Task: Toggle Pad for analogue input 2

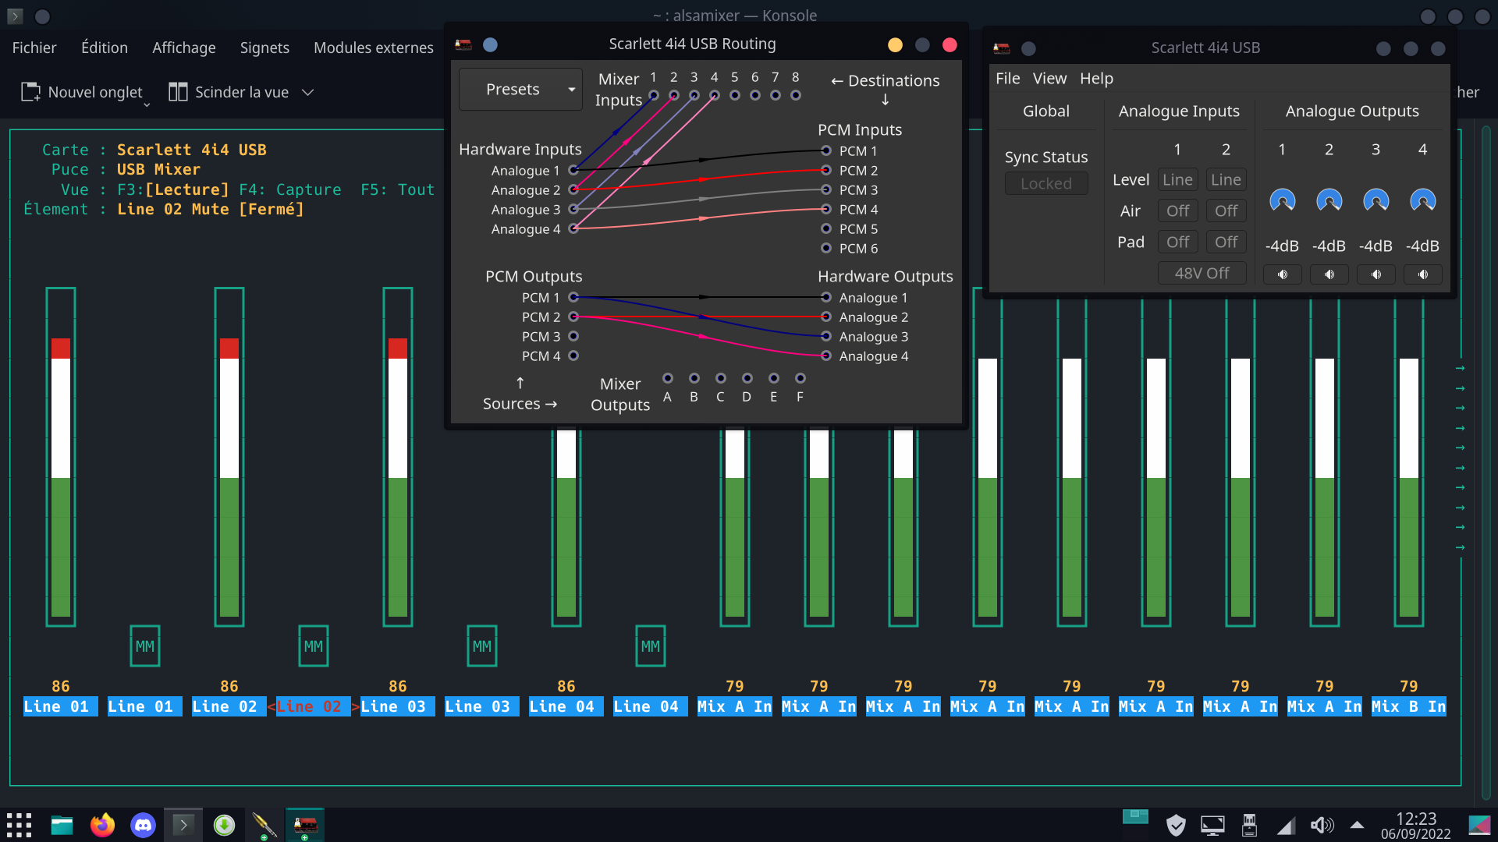Action: coord(1226,242)
